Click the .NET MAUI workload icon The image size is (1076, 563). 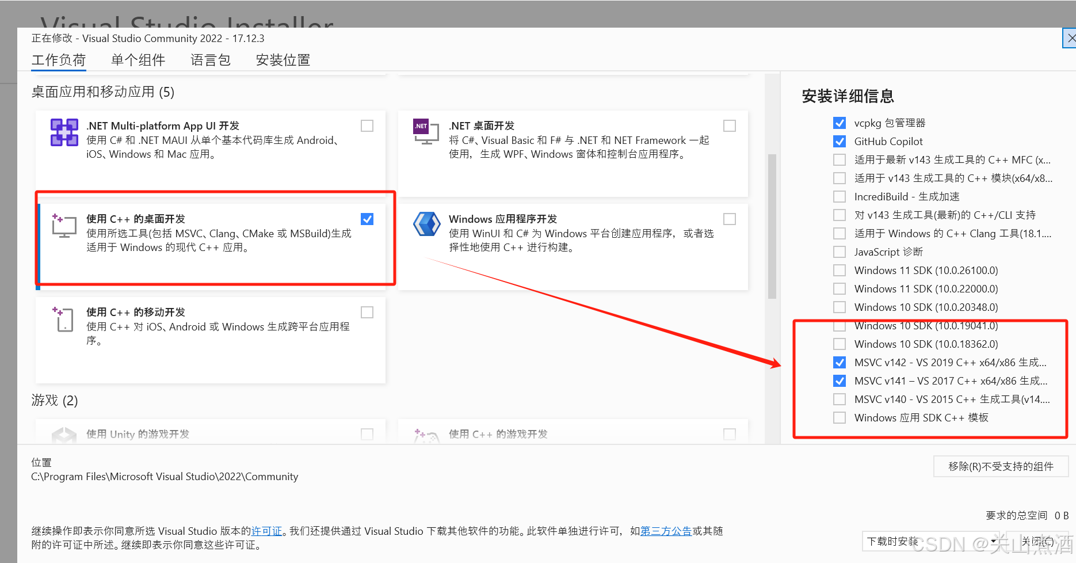pos(64,132)
